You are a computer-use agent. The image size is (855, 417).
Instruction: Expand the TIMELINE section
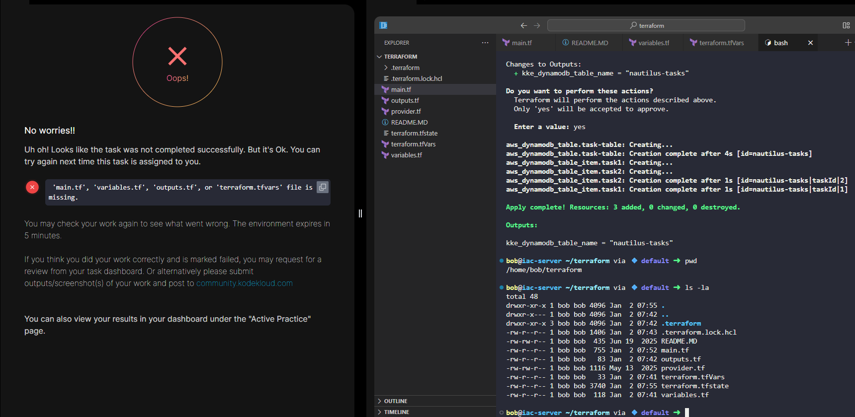click(x=396, y=412)
